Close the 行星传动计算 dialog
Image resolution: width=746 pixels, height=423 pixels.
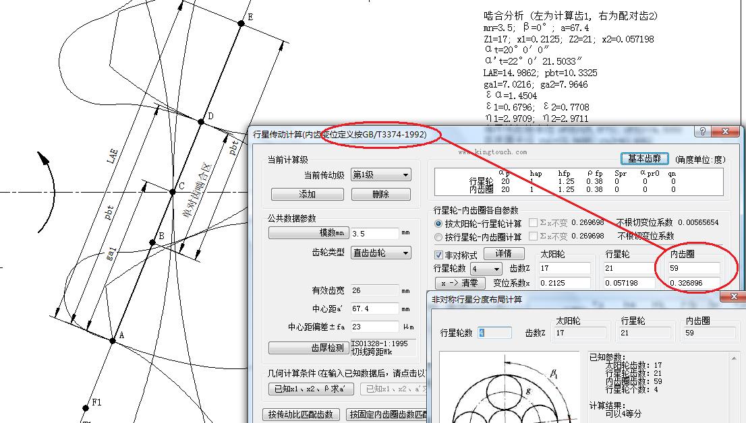point(725,131)
